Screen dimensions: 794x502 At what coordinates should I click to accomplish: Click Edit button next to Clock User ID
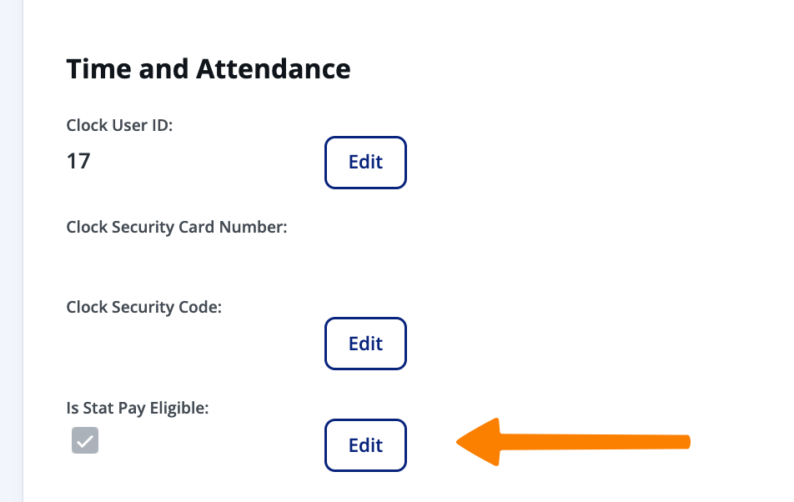365,163
